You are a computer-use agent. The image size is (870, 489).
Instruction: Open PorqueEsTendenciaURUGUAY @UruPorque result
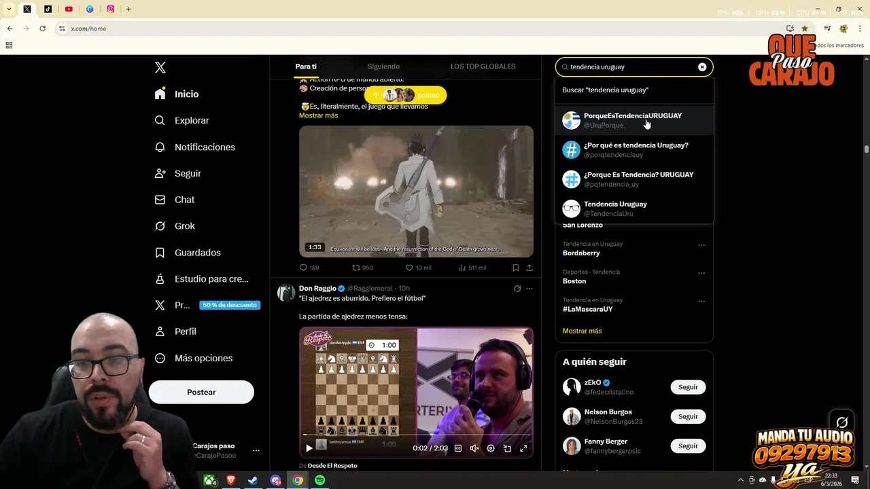[634, 120]
